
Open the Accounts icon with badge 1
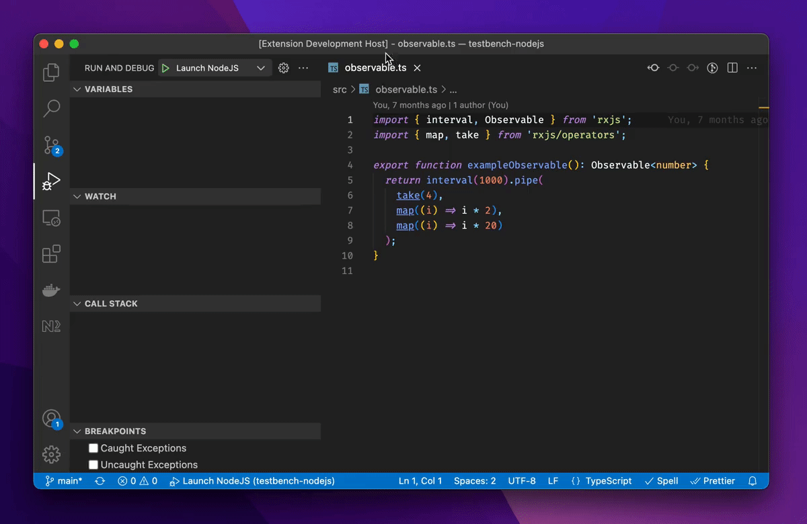[52, 419]
